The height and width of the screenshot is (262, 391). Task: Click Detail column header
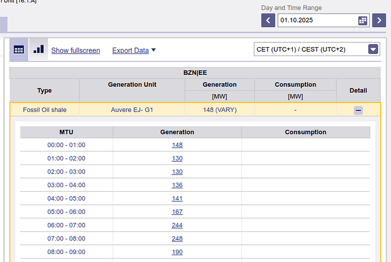coord(358,90)
